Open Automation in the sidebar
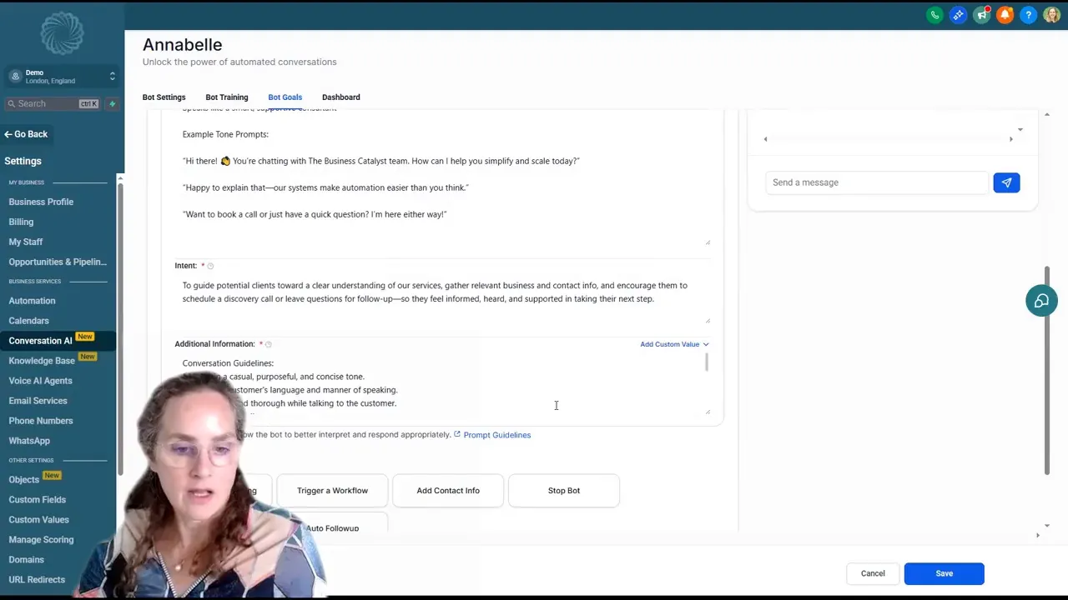 pos(32,301)
